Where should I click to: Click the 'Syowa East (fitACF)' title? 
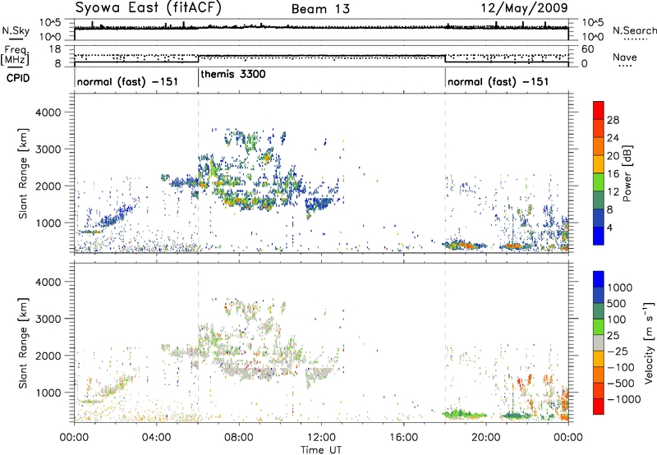click(x=149, y=7)
